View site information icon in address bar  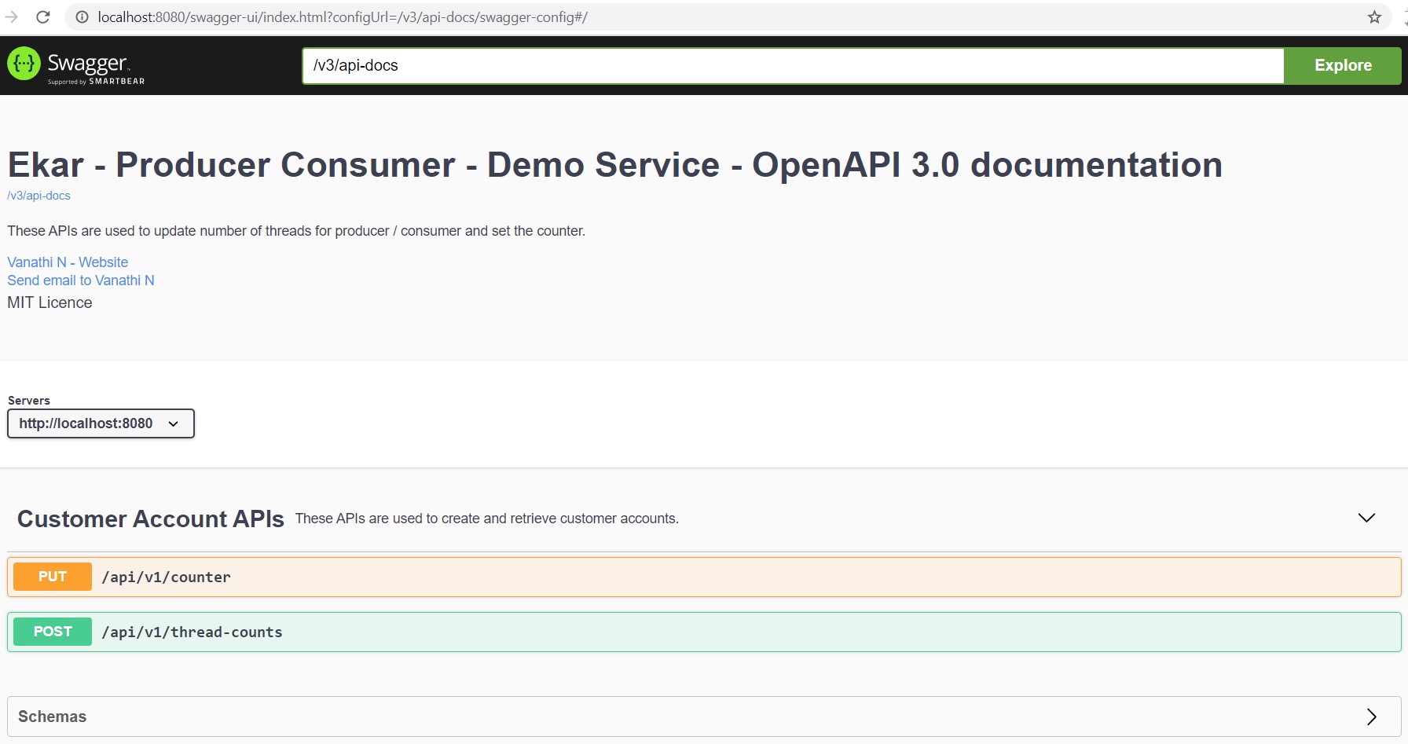pyautogui.click(x=82, y=17)
